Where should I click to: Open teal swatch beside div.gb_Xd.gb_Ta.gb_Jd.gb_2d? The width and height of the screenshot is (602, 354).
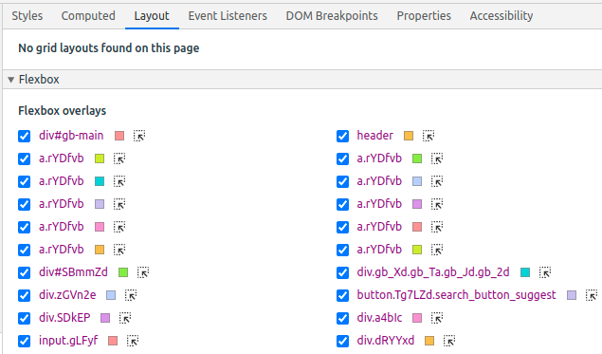point(525,272)
